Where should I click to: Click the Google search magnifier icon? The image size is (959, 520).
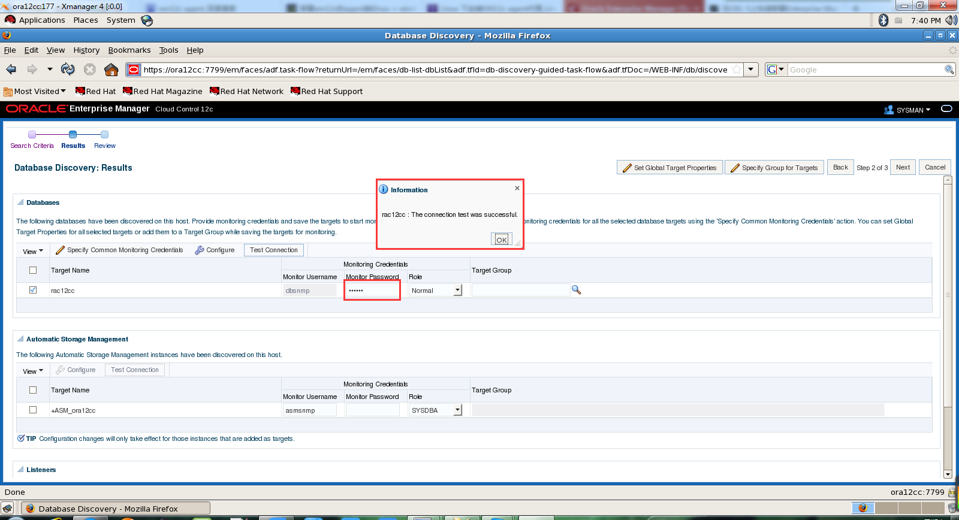[949, 69]
